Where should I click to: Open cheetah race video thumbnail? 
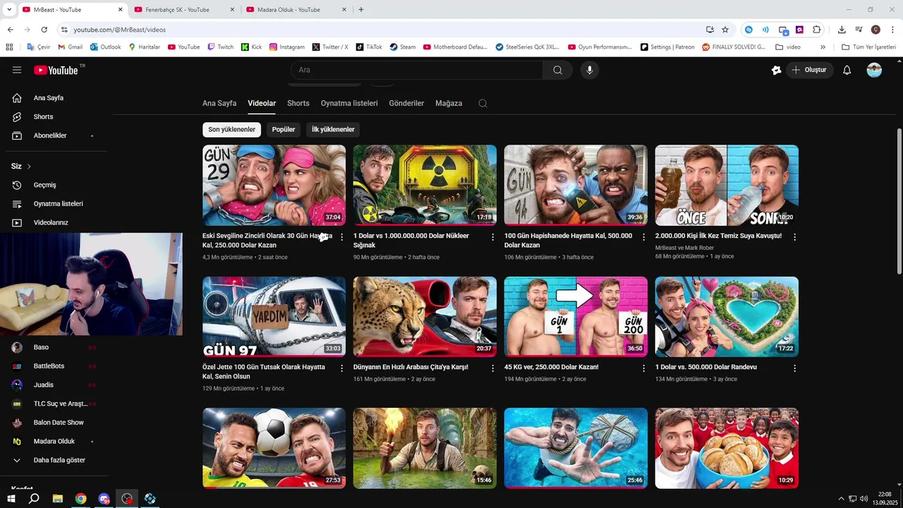click(x=425, y=317)
